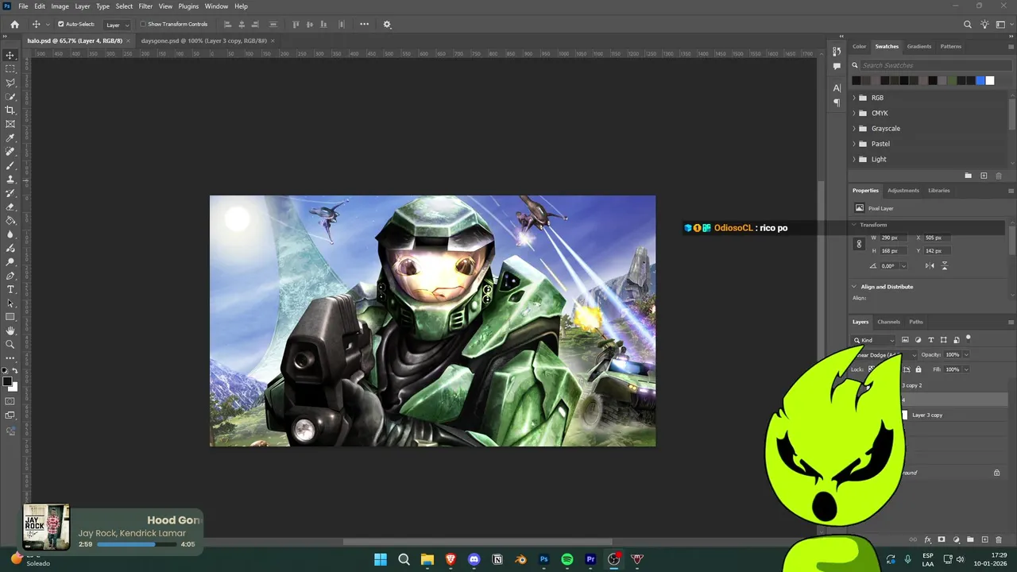Select the Blur tool
This screenshot has height=572, width=1017.
pos(10,234)
